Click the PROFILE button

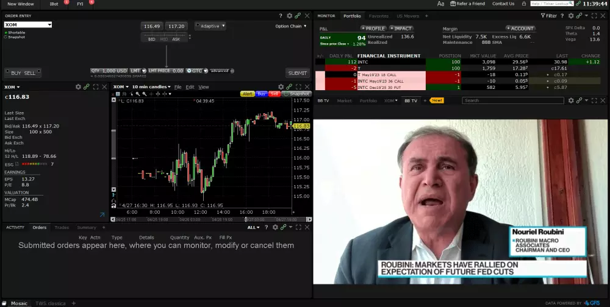click(x=373, y=29)
